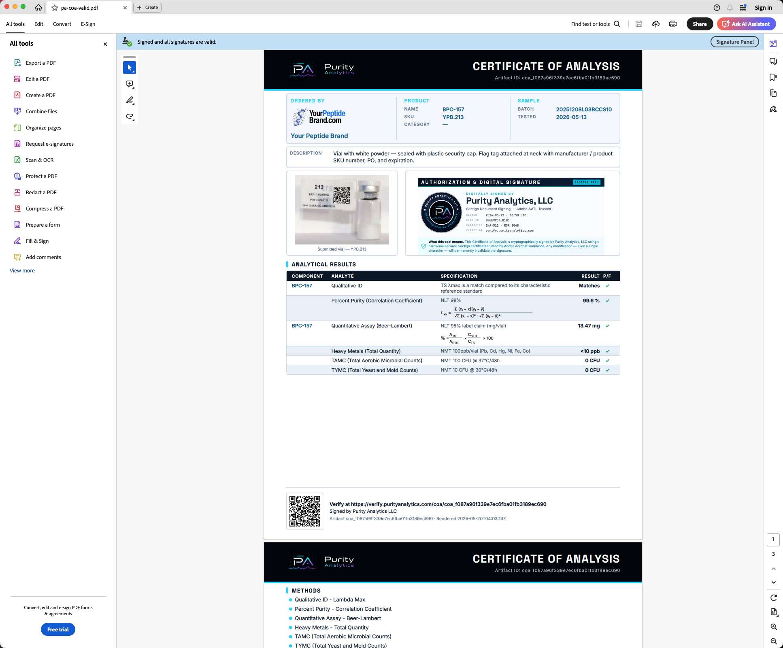This screenshot has width=783, height=648.
Task: Close the pa-coa-valid.pdf tab
Action: coord(125,8)
